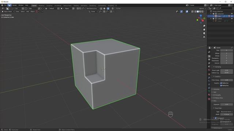Viewport: 234px width, 131px height.
Task: Click the red X axis gizmo handle
Action: 203,21
